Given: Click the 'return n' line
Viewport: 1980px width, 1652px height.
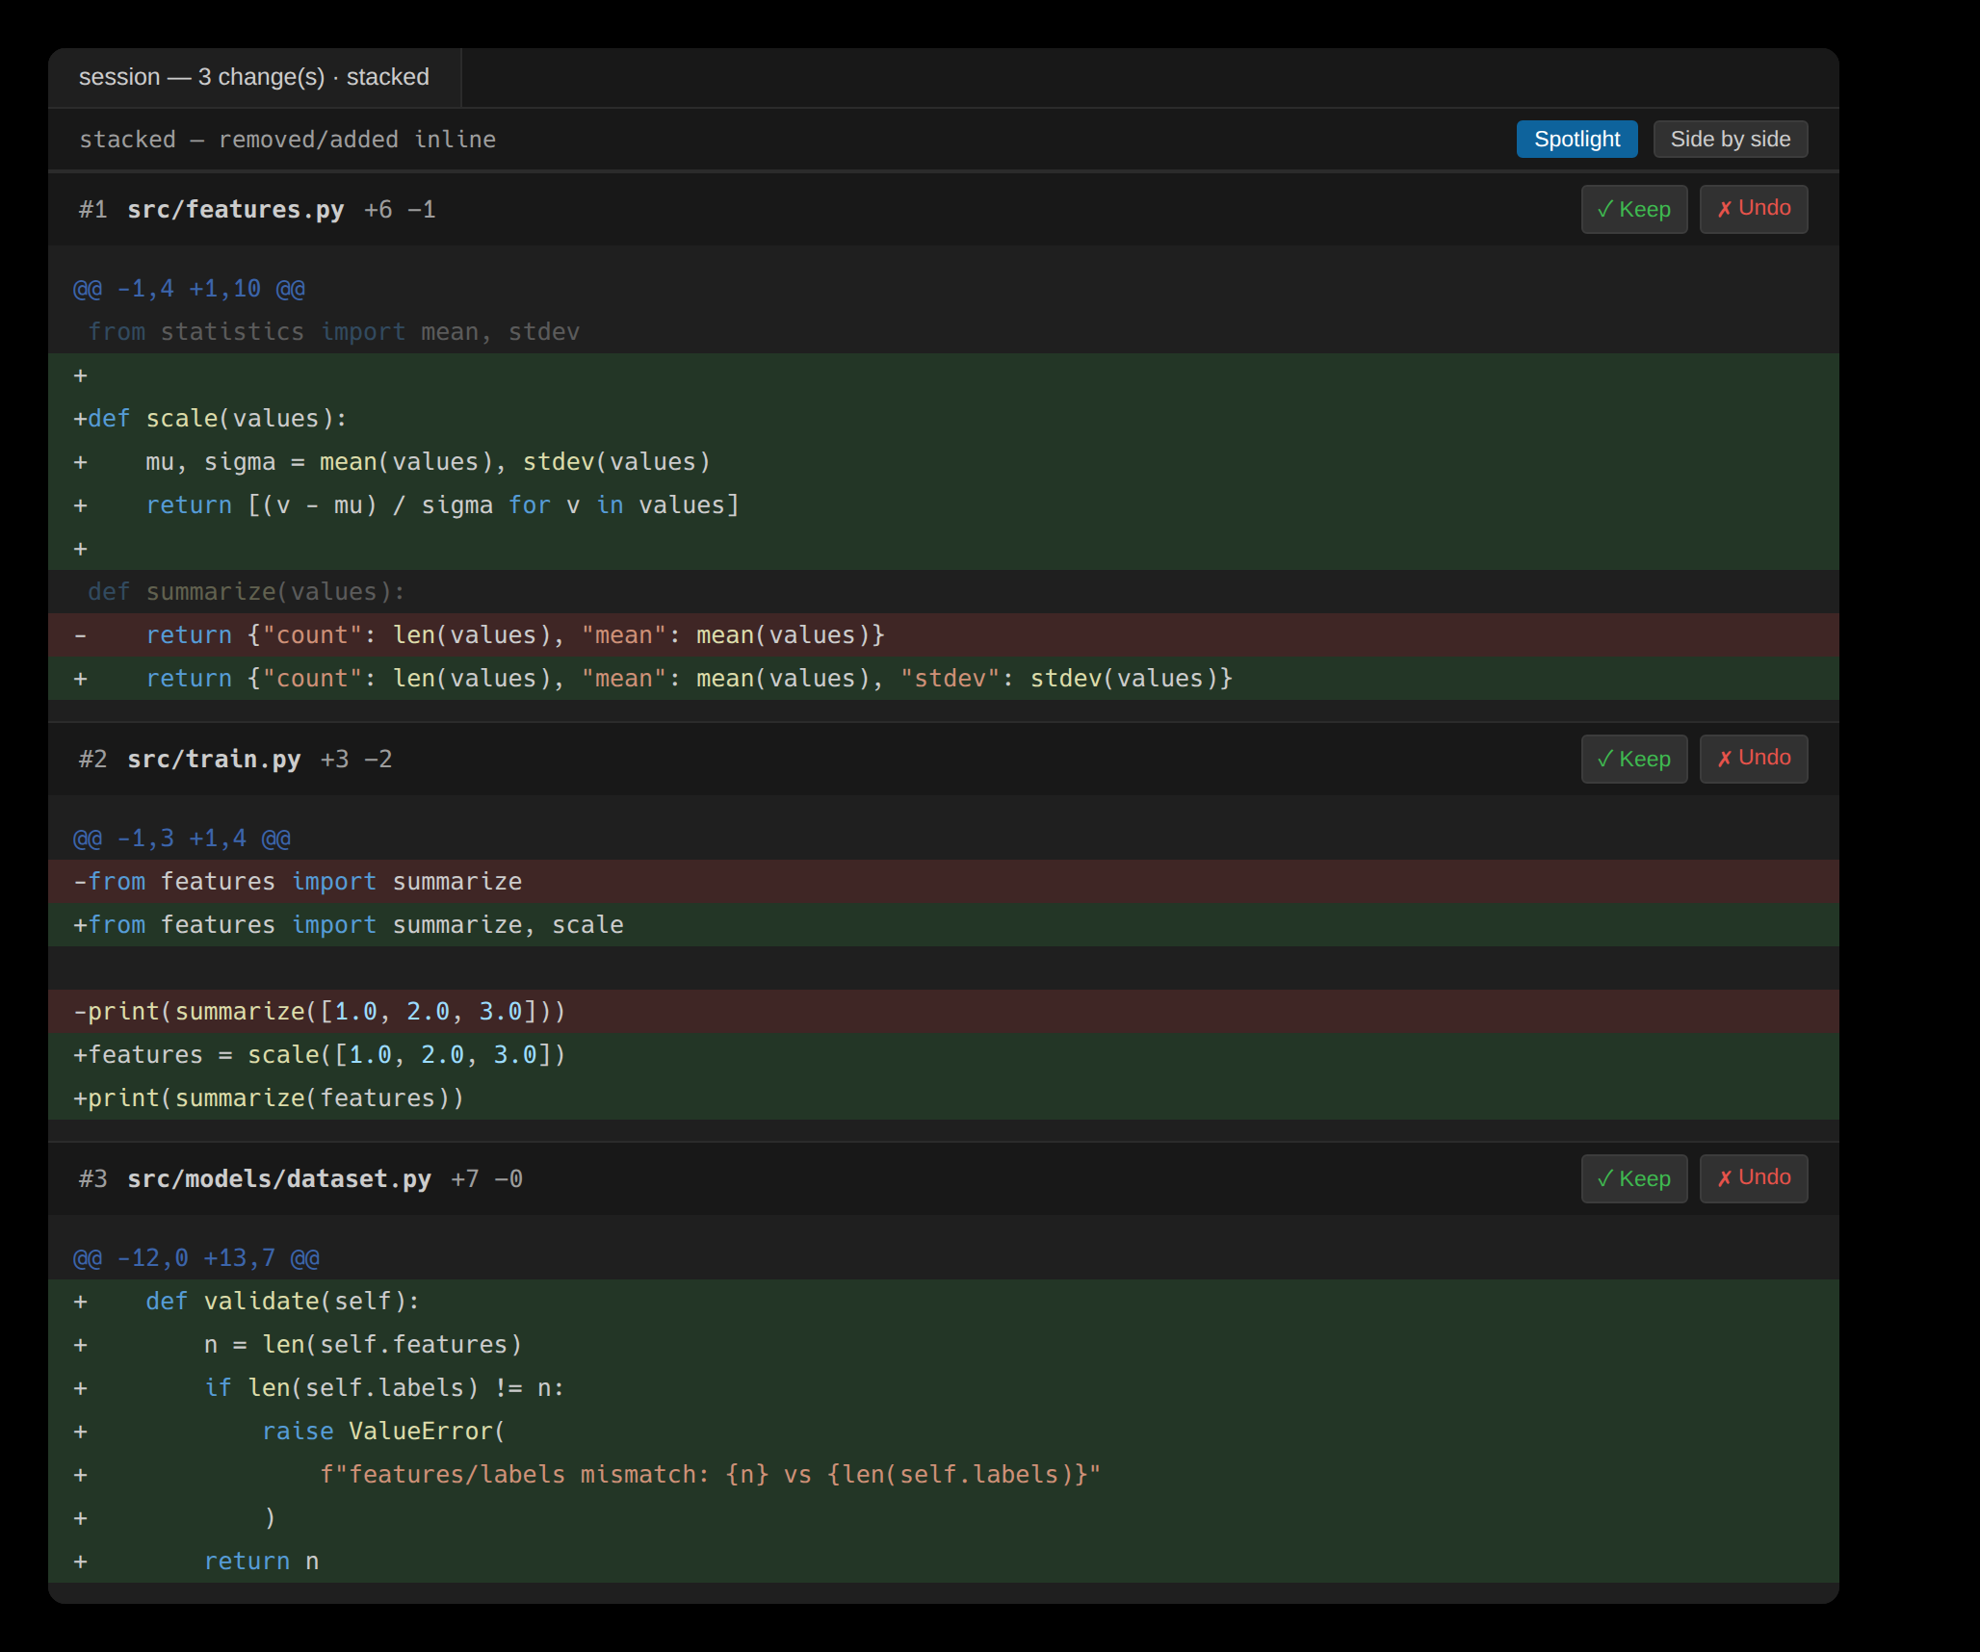Looking at the screenshot, I should point(944,1562).
